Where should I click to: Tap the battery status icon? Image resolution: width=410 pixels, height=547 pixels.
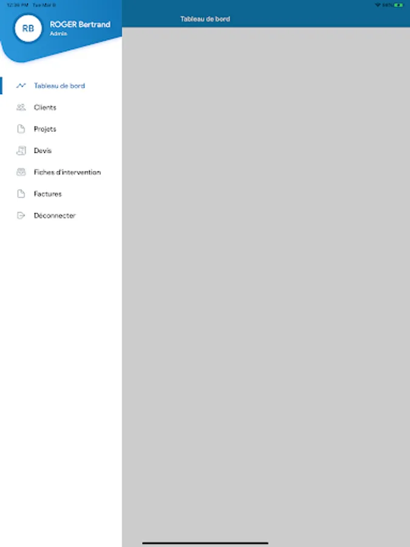point(398,5)
